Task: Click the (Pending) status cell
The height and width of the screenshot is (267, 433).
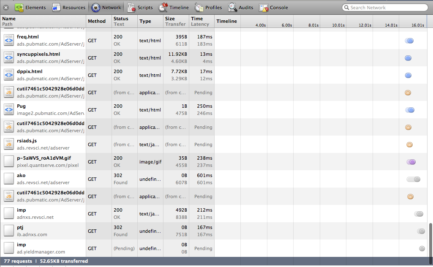Action: 124,248
